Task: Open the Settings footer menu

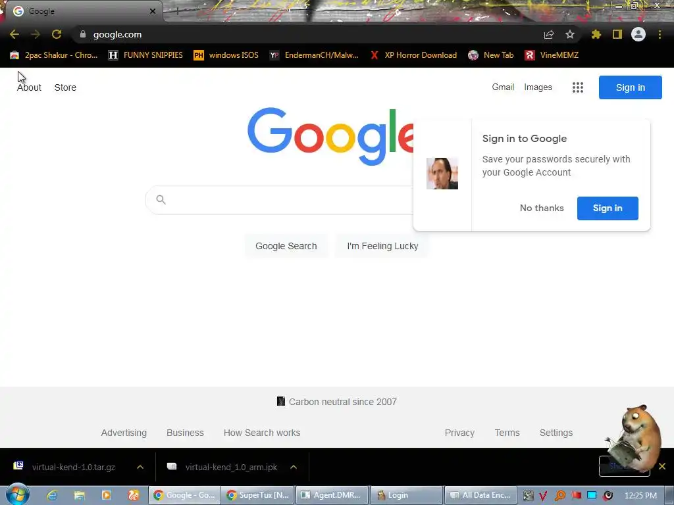Action: pyautogui.click(x=556, y=433)
